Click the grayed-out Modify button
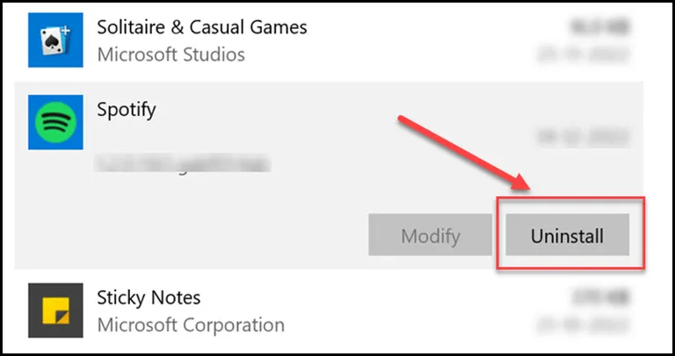The height and width of the screenshot is (356, 675). click(430, 236)
